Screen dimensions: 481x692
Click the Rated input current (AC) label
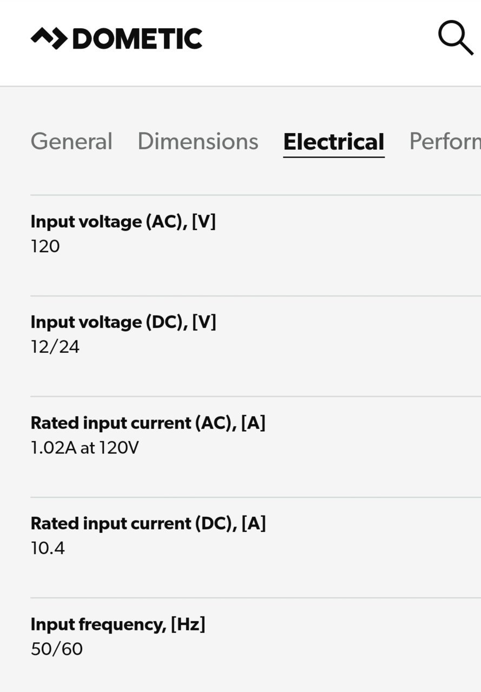click(x=148, y=423)
